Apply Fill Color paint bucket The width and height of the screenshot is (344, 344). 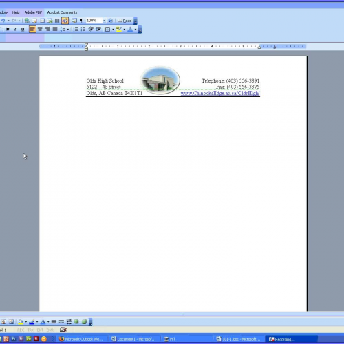click(21, 322)
